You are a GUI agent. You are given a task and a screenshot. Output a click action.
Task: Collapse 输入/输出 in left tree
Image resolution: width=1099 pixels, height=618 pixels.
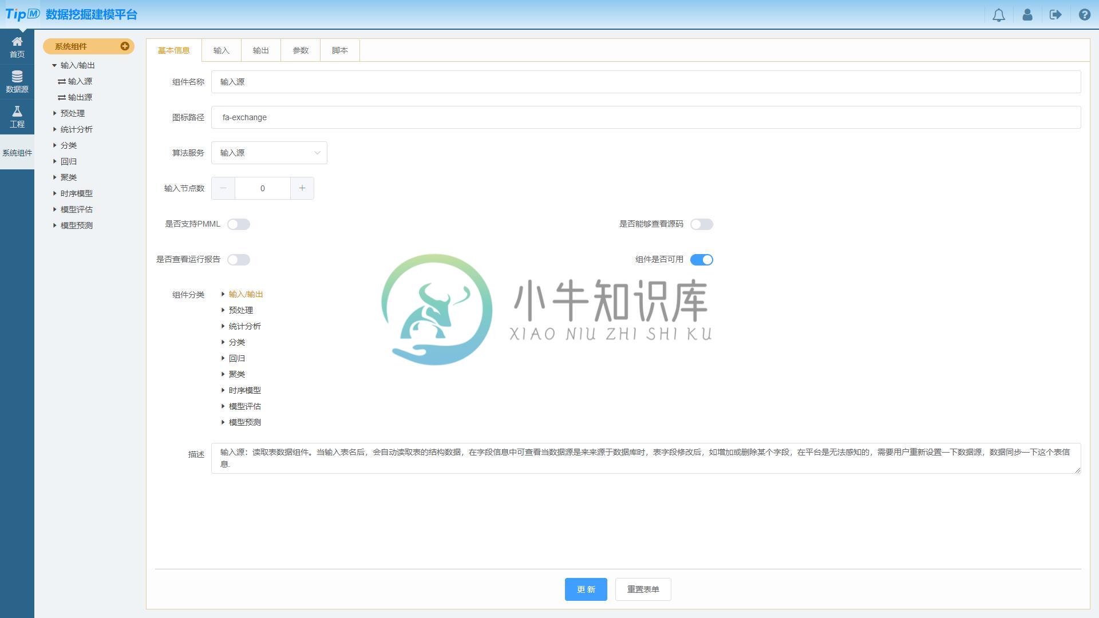click(x=54, y=65)
